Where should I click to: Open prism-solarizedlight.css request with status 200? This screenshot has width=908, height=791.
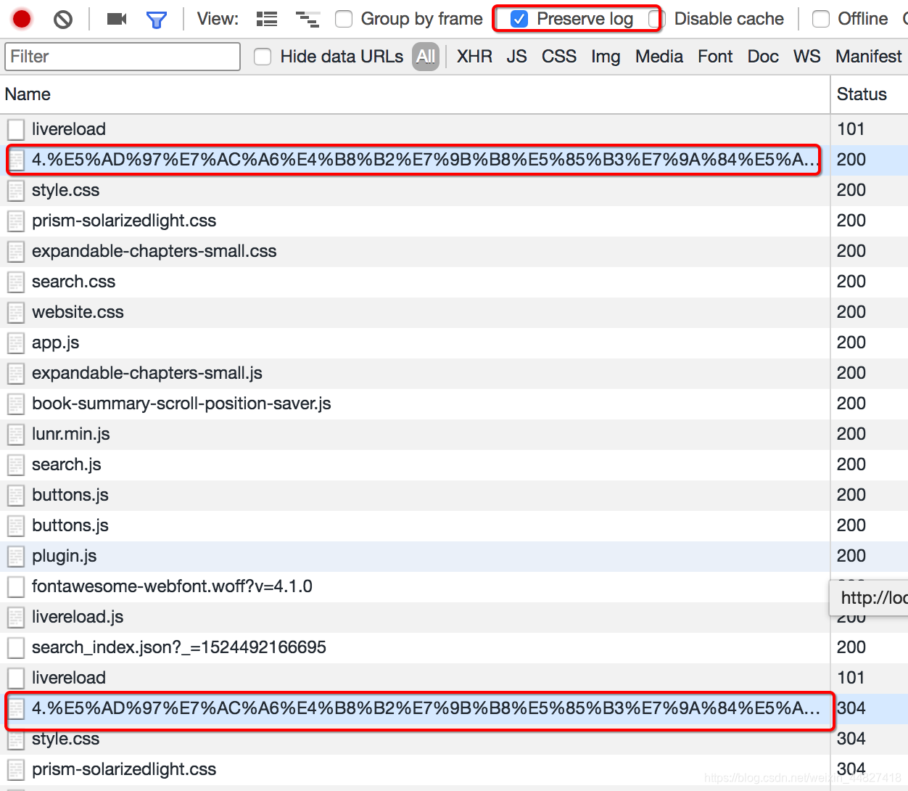(x=454, y=221)
